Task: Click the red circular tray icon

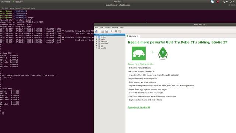Action: click(218, 1)
